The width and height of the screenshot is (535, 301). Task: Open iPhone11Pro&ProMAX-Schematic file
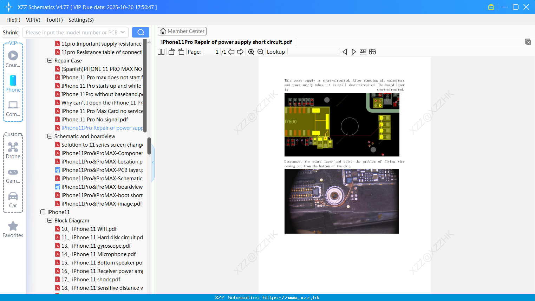(x=99, y=178)
